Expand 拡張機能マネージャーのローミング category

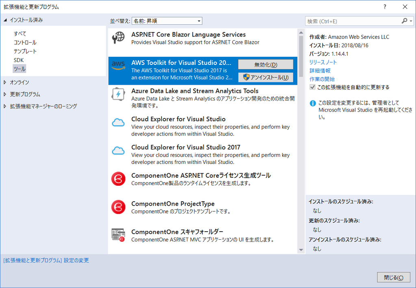[x=5, y=106]
